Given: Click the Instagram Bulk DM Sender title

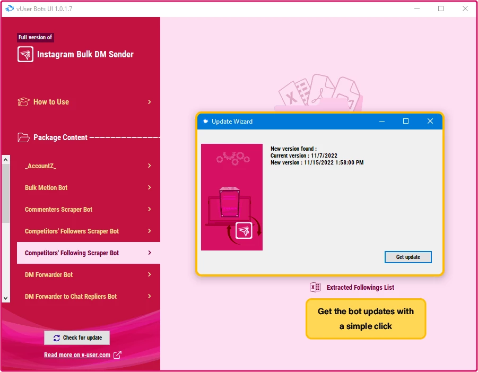Looking at the screenshot, I should pos(85,54).
